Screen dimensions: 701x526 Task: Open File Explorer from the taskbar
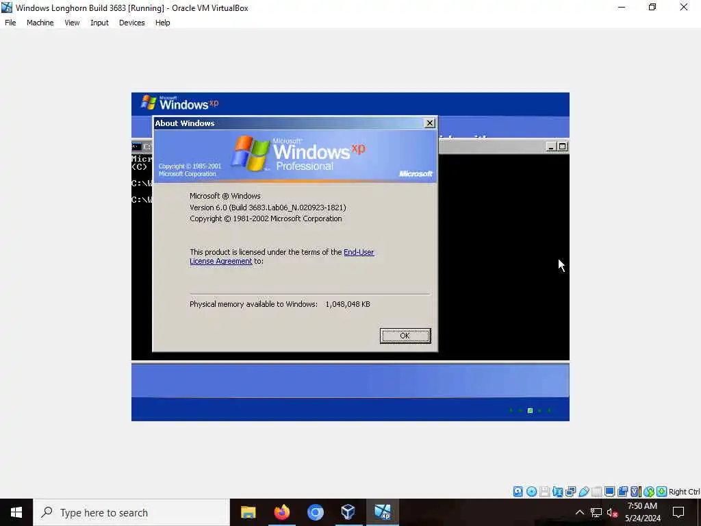[x=248, y=512]
